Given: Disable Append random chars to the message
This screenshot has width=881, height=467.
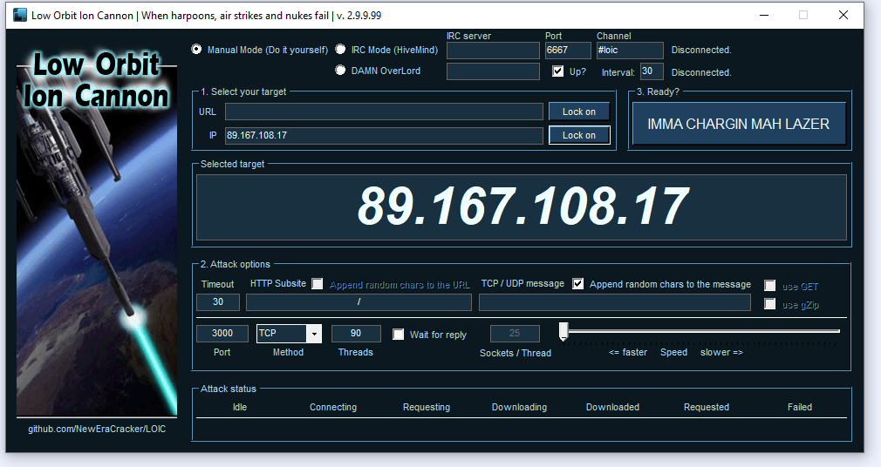Looking at the screenshot, I should click(x=578, y=284).
